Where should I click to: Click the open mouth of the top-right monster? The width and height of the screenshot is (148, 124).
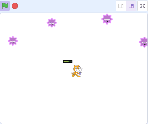(x=107, y=21)
